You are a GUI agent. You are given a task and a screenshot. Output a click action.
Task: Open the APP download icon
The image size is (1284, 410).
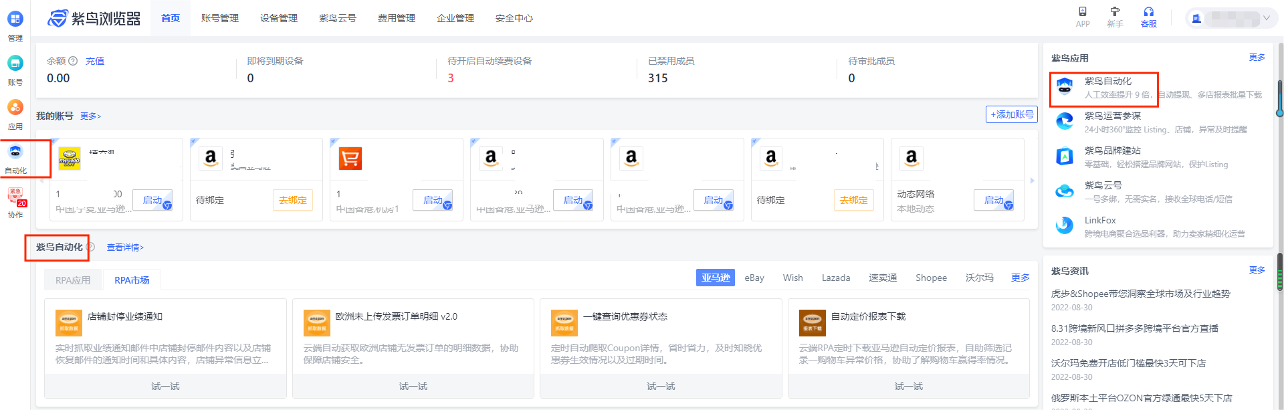1083,11
